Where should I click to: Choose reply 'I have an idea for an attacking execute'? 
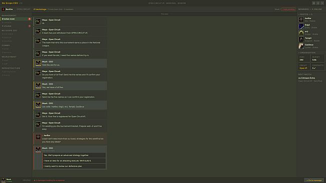coord(74,160)
